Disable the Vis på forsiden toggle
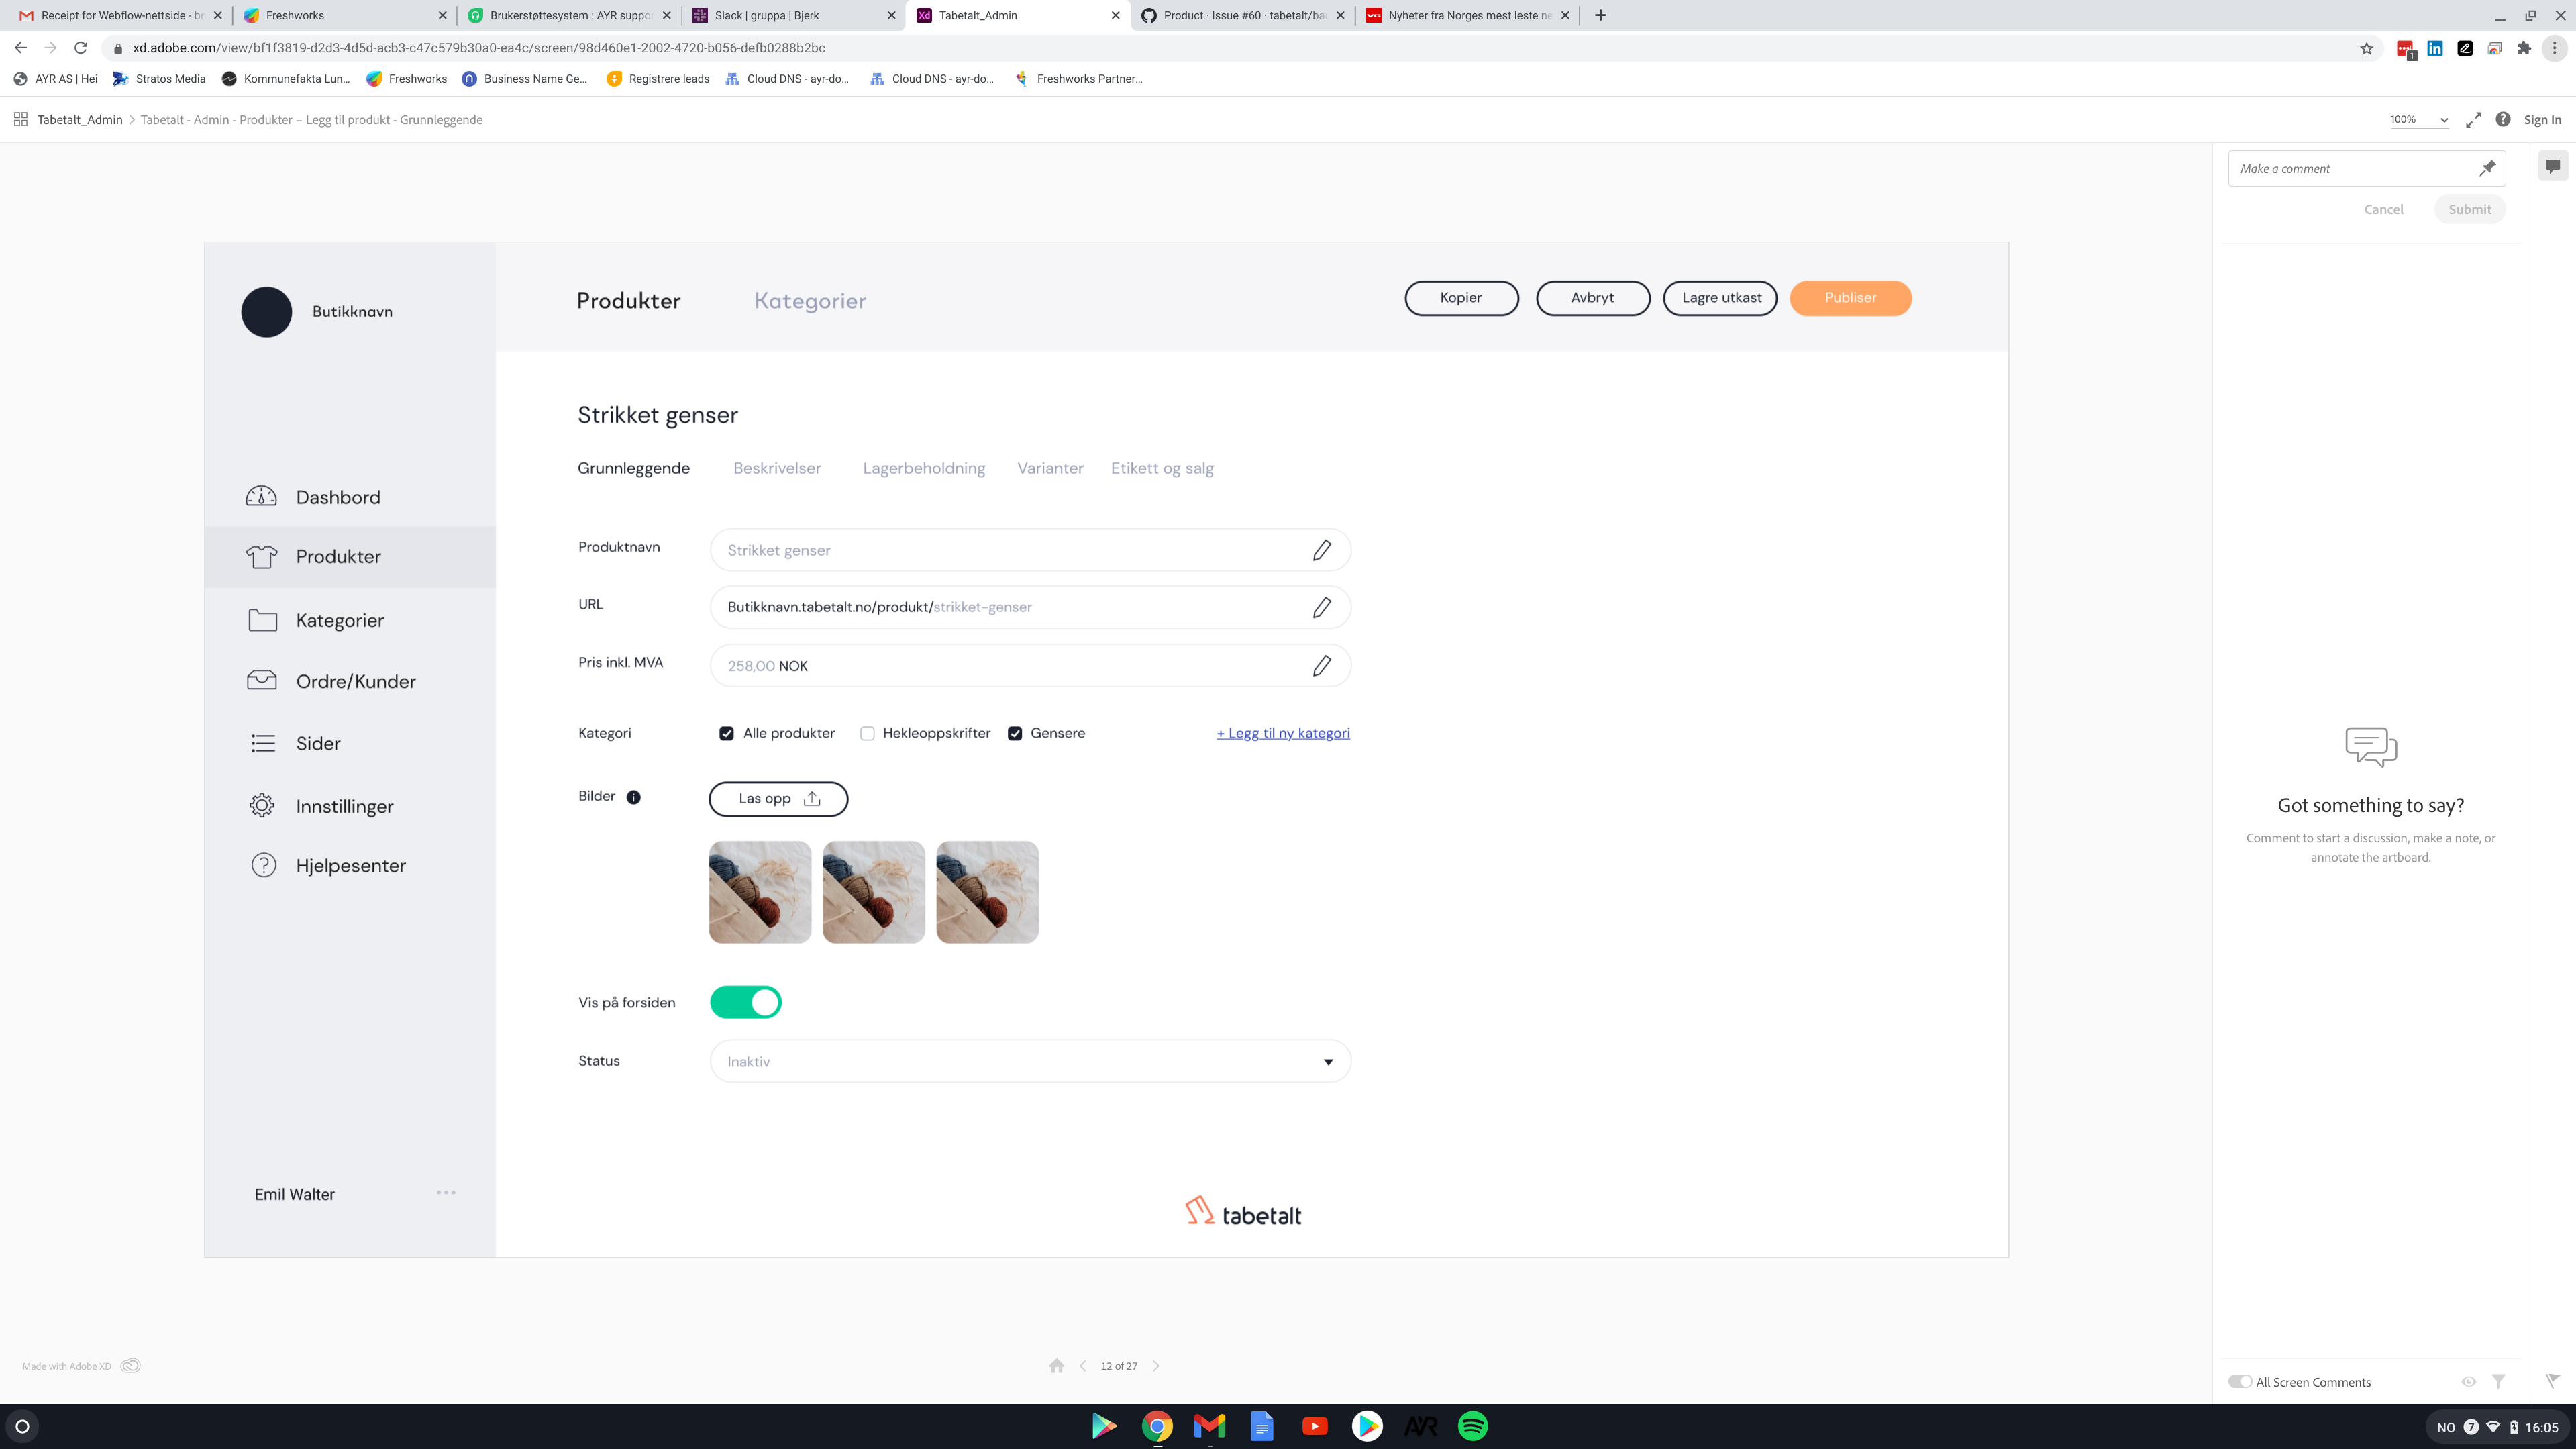2576x1449 pixels. 746,1001
